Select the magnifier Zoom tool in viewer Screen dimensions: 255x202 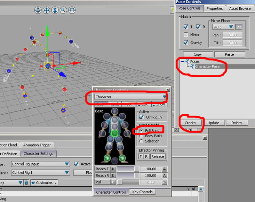click(63, 10)
